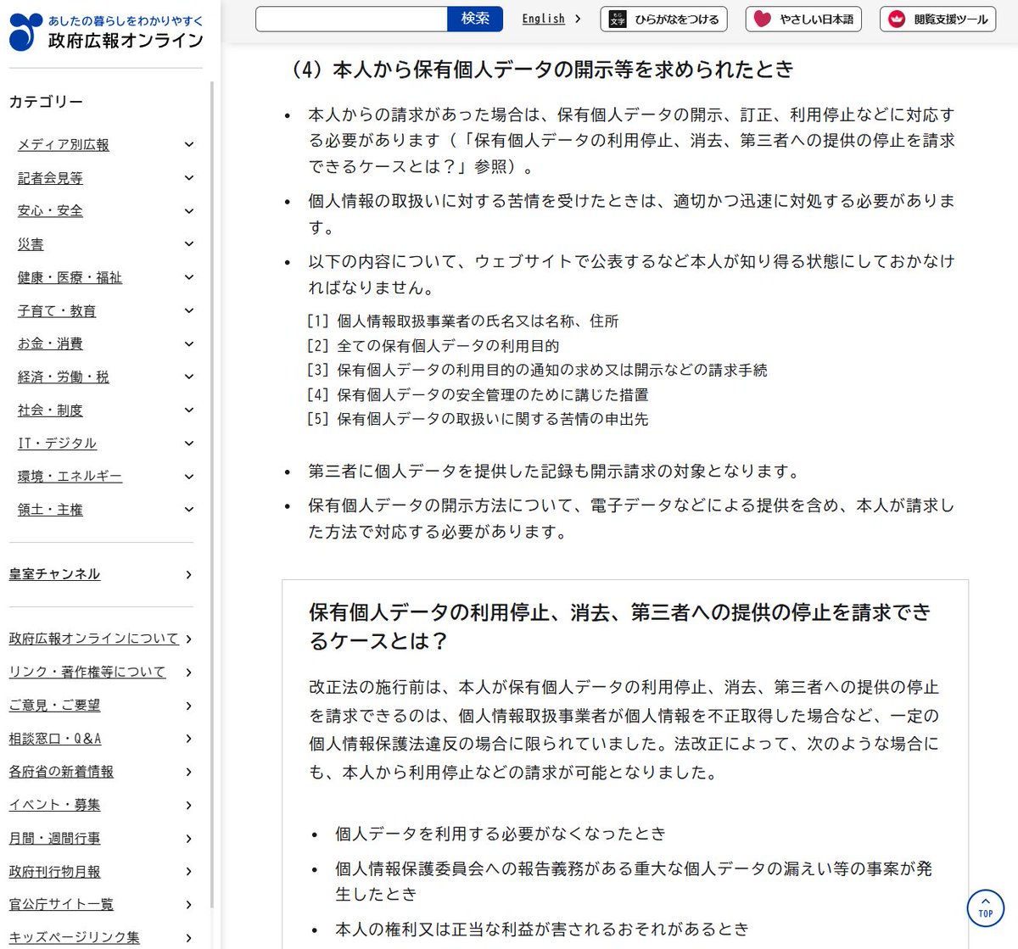Viewport: 1018px width, 949px height.
Task: Click the arrow beside 相談窓口・Q&A
Action: (x=188, y=739)
